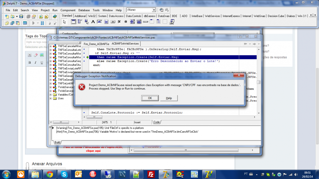Select the Button 'OK' component icon
The width and height of the screenshot is (319, 179).
point(113,22)
